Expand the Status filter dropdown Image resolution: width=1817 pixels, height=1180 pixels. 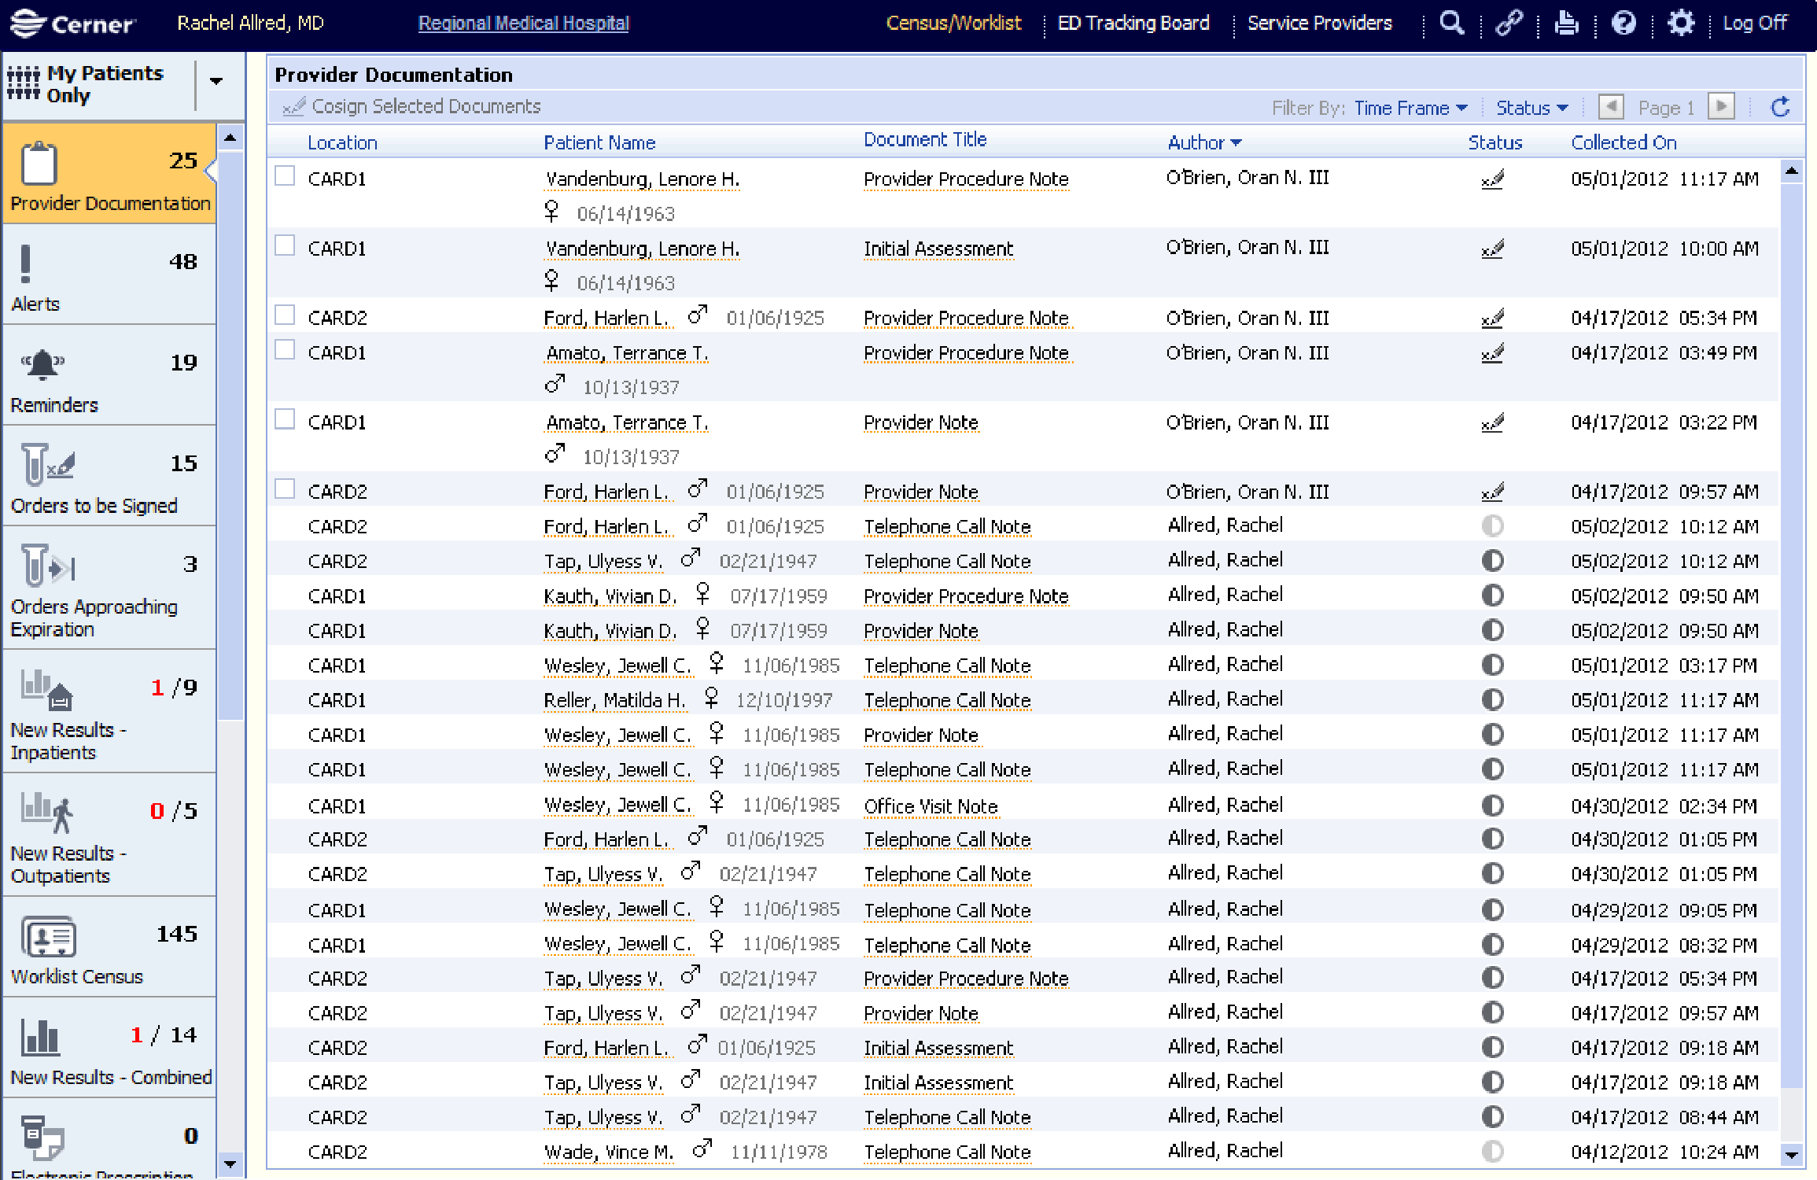(x=1531, y=108)
